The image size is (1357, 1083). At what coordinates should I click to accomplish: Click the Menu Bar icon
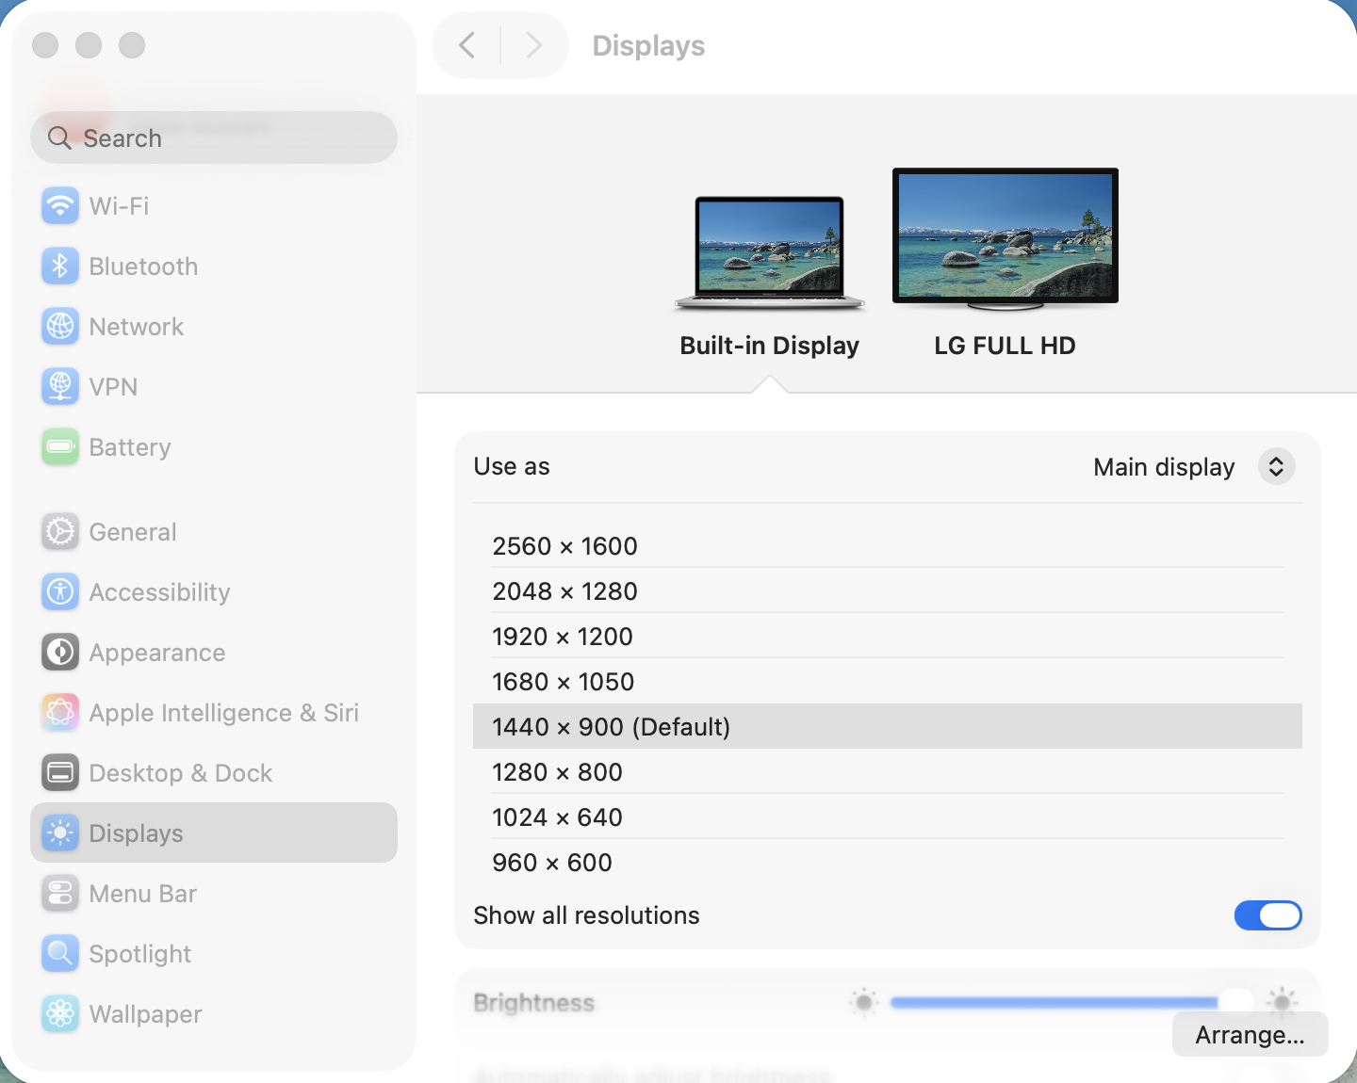pyautogui.click(x=60, y=894)
